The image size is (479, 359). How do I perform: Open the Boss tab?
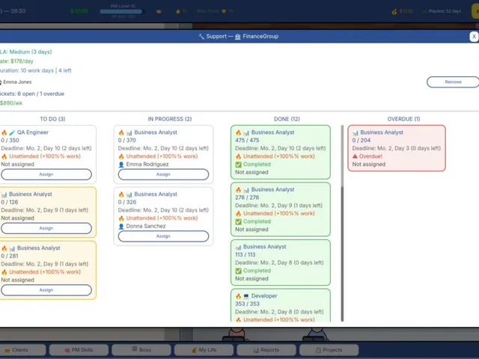click(141, 350)
